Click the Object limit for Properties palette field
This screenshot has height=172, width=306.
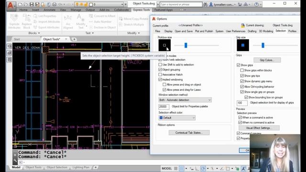[x=164, y=107]
